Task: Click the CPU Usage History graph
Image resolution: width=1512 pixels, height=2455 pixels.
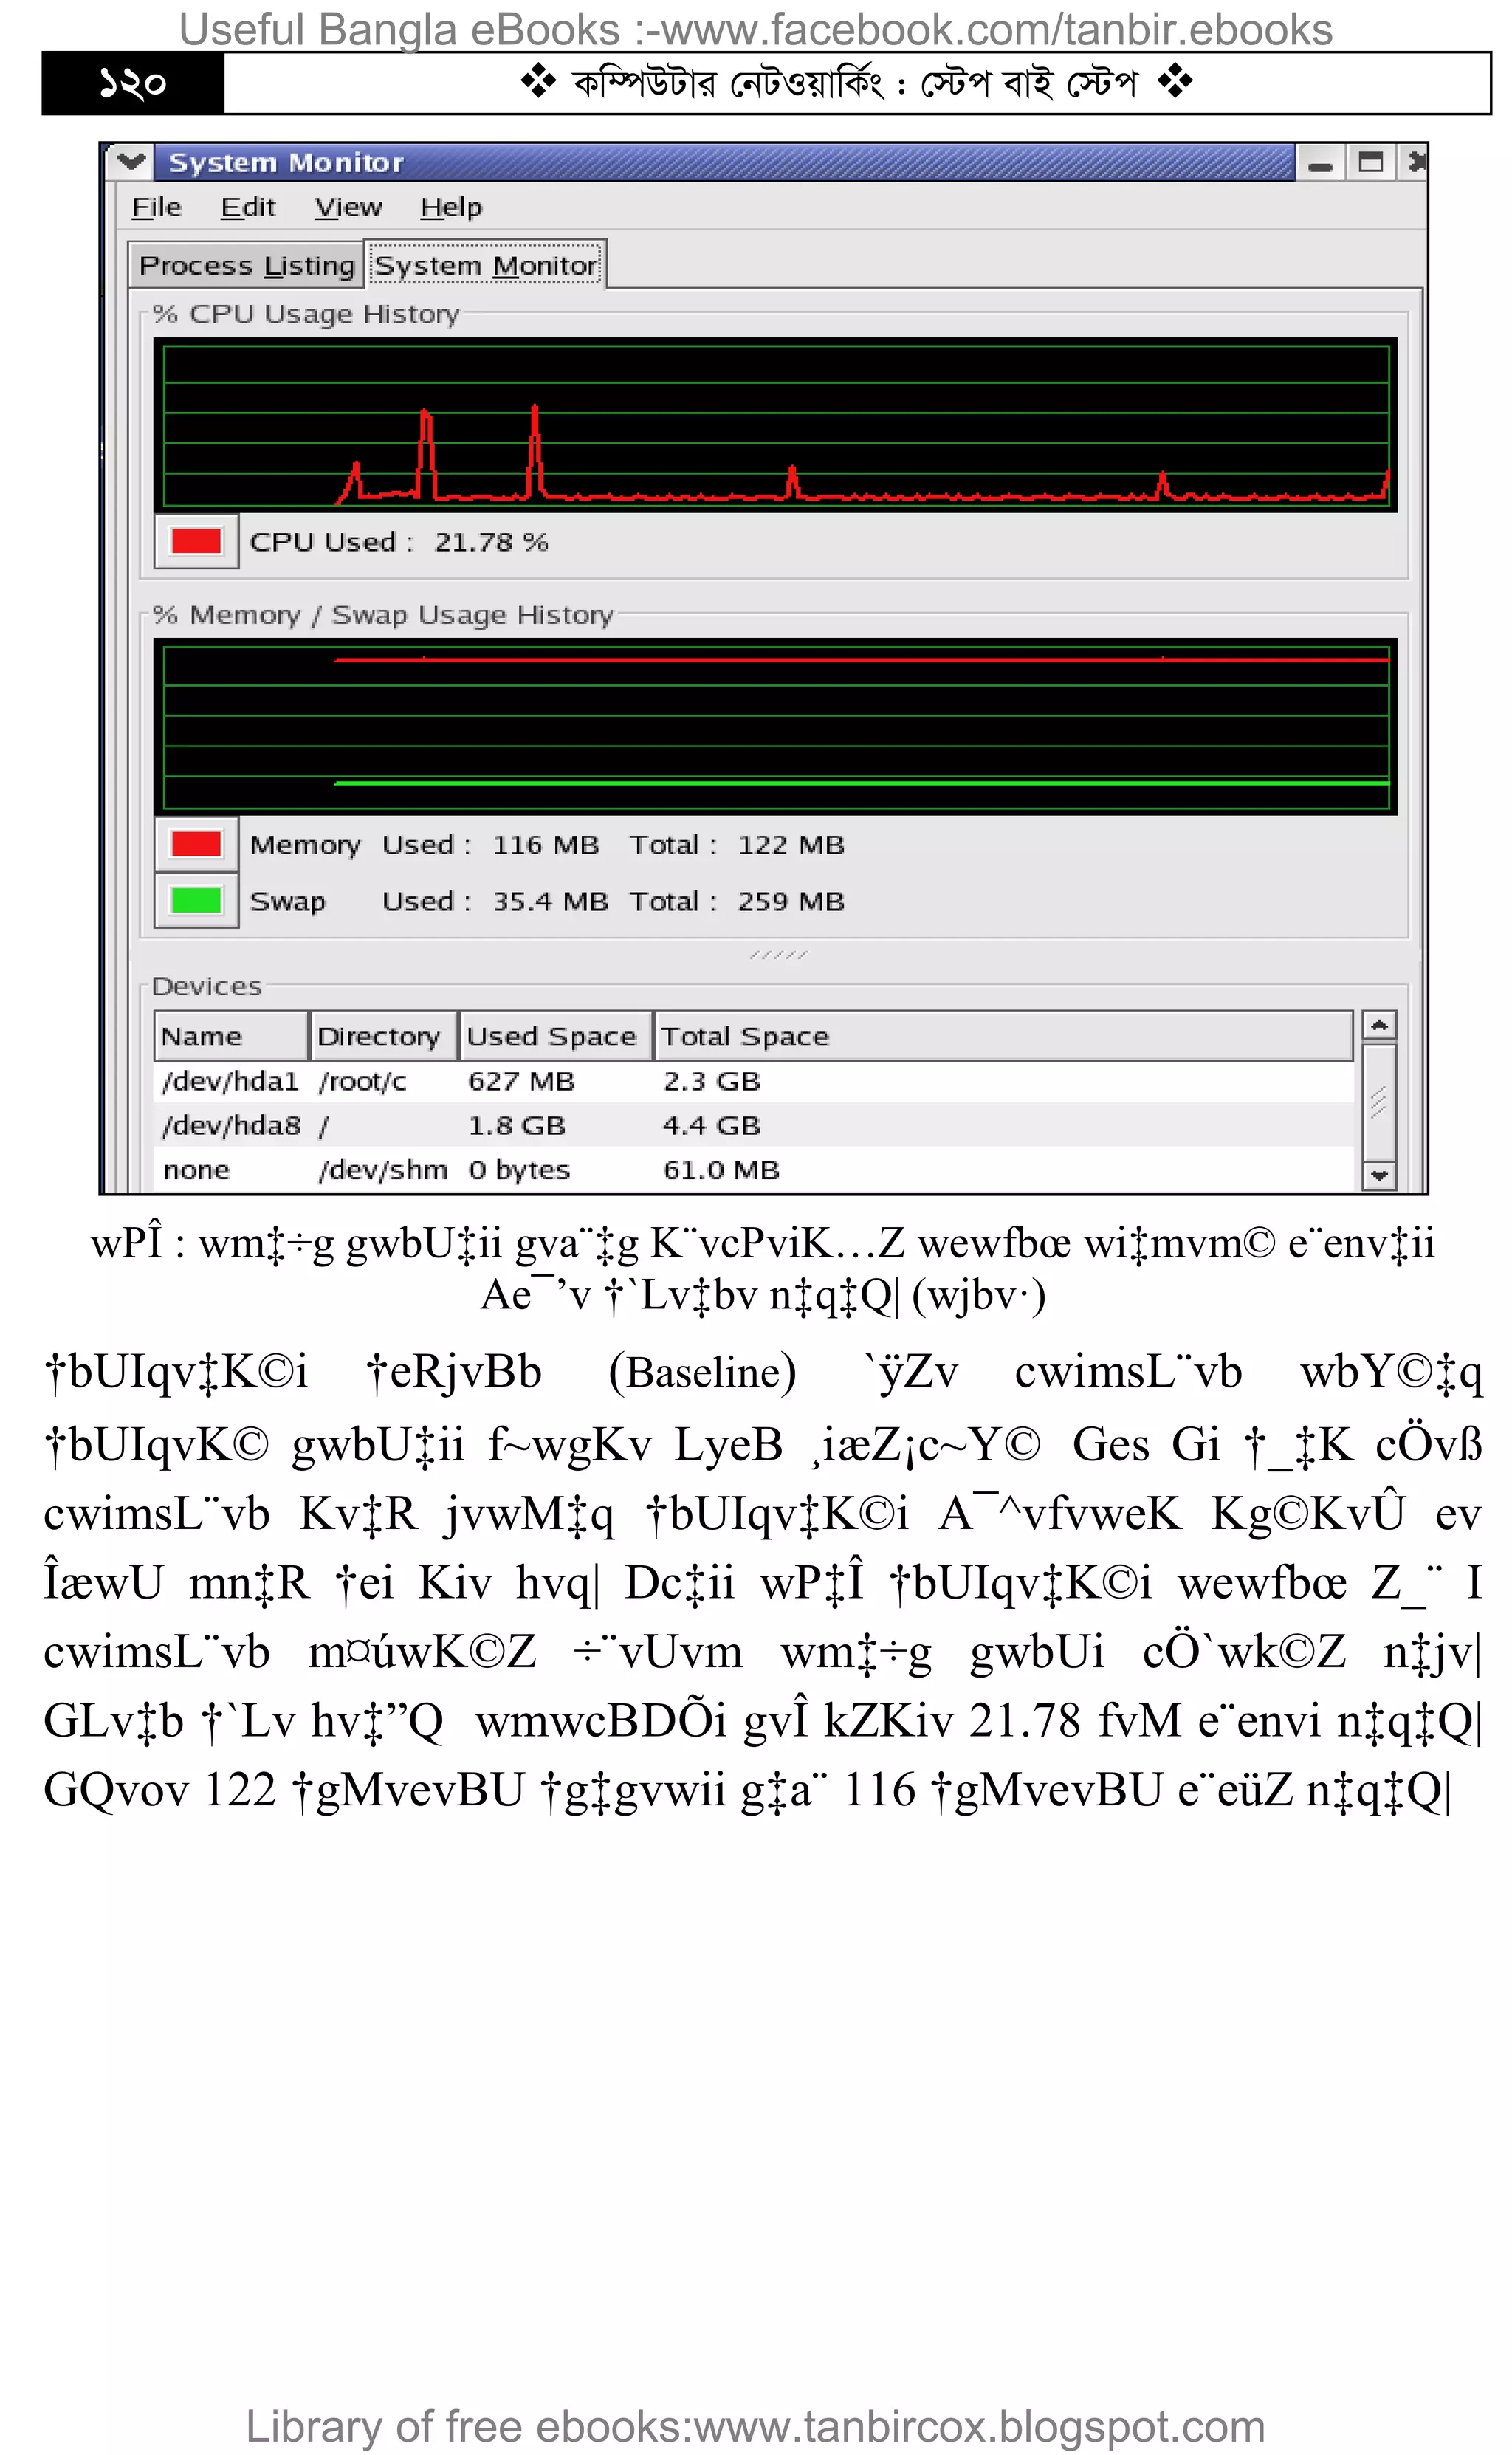Action: [775, 425]
